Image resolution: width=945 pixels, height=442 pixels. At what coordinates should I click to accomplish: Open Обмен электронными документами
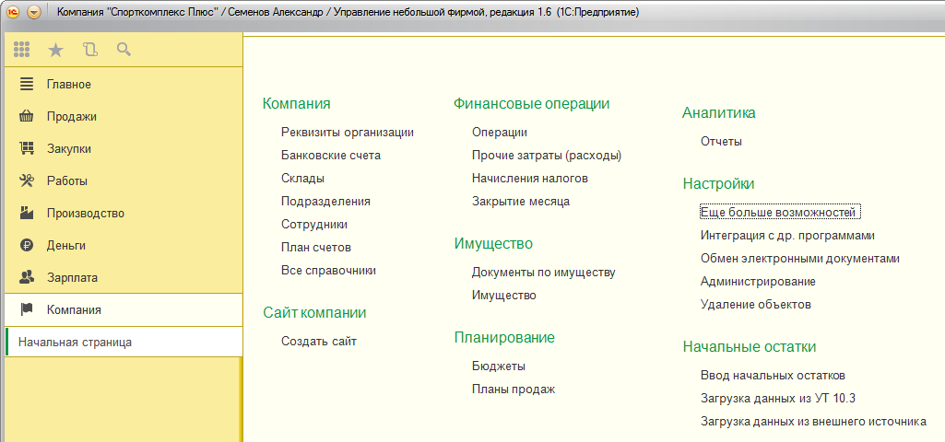[x=799, y=259]
